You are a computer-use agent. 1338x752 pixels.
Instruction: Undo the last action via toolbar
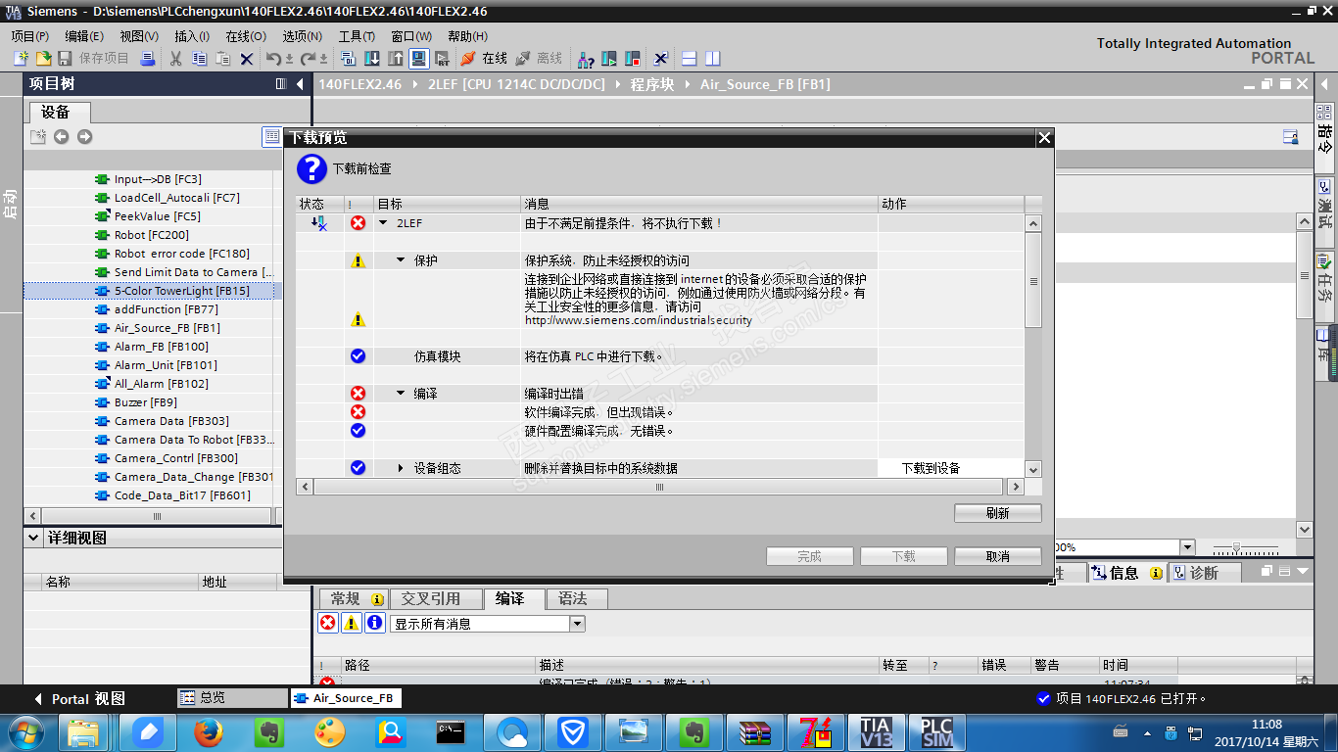click(x=275, y=59)
